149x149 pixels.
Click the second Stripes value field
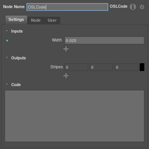coord(101,67)
